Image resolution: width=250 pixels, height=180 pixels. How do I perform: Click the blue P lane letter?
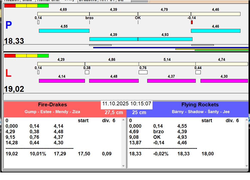coord(9,25)
